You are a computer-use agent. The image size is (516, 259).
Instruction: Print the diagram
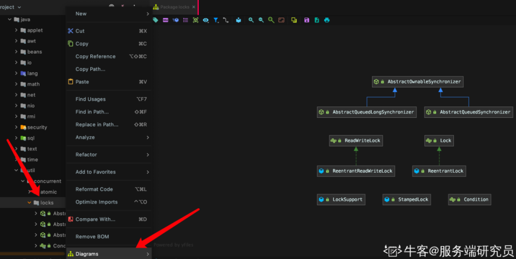click(x=327, y=20)
